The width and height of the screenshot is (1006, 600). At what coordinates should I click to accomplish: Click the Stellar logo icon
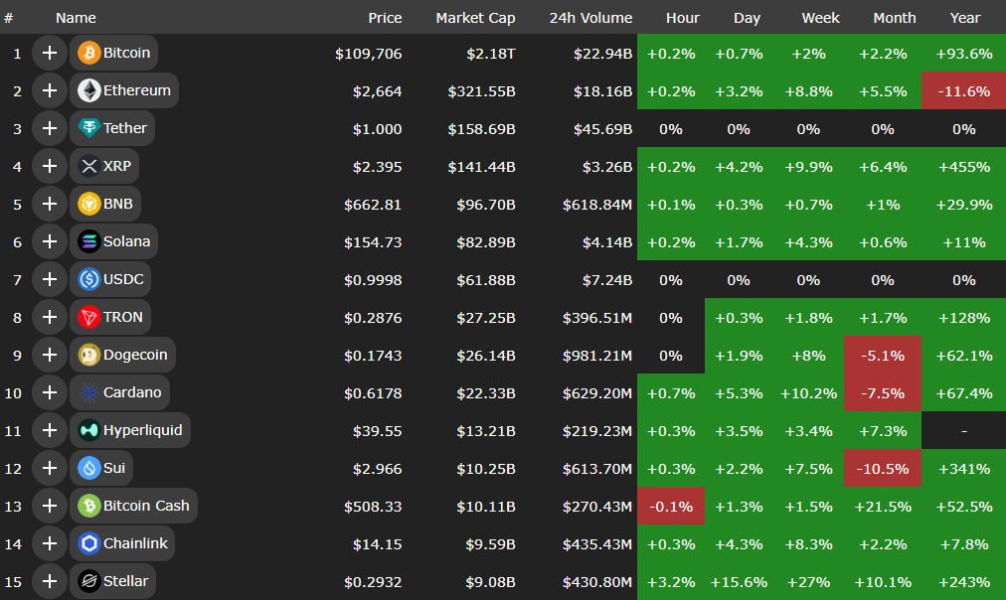pos(88,581)
